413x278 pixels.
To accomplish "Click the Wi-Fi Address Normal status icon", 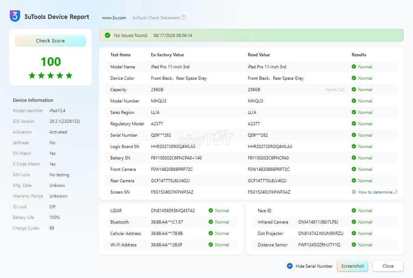I will click(x=211, y=245).
